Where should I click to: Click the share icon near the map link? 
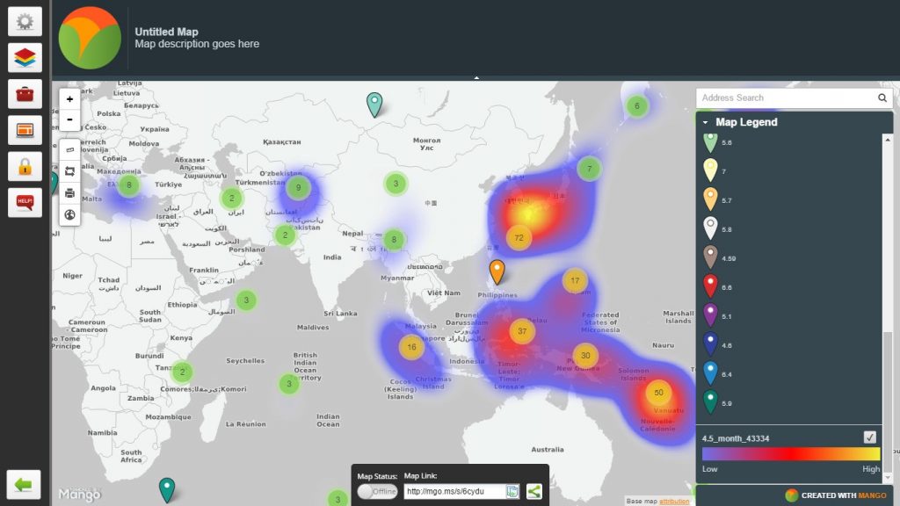pyautogui.click(x=533, y=492)
